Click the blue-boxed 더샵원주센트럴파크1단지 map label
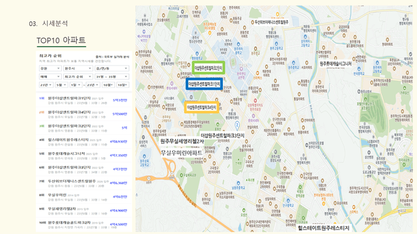The image size is (417, 234). pos(204,84)
